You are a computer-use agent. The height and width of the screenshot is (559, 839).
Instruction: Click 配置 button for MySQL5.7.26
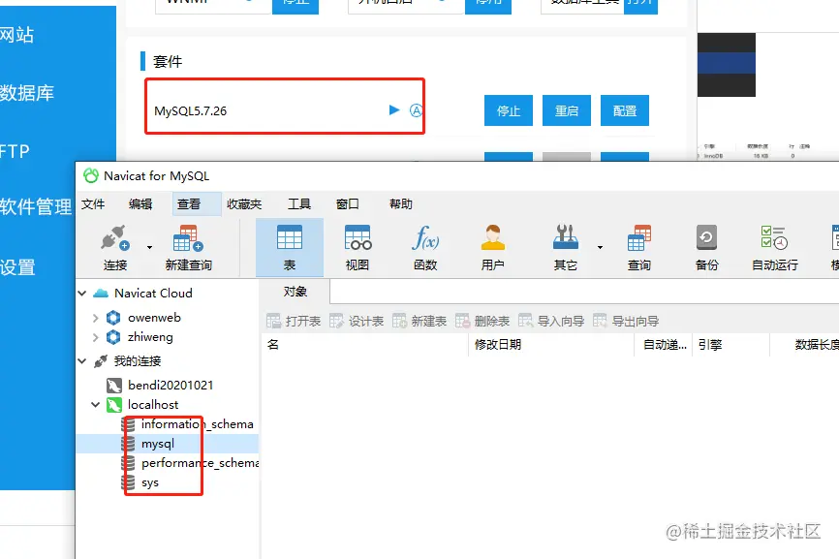(625, 110)
